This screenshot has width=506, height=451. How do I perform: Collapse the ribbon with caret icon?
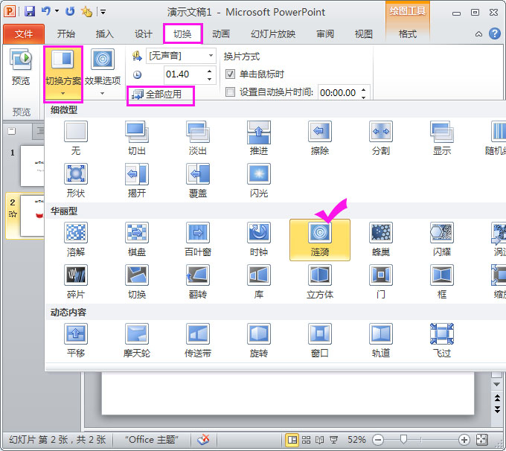(x=478, y=34)
